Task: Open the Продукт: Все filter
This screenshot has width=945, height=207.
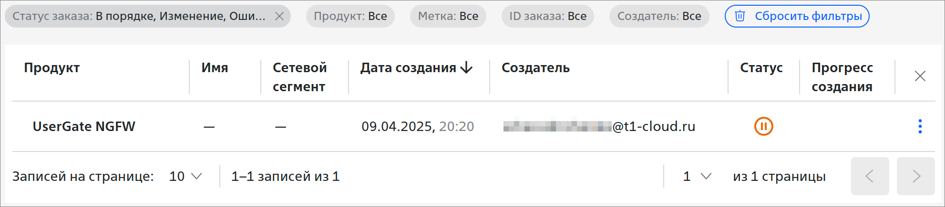Action: pos(350,16)
